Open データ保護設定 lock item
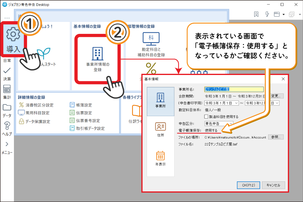 (35, 122)
